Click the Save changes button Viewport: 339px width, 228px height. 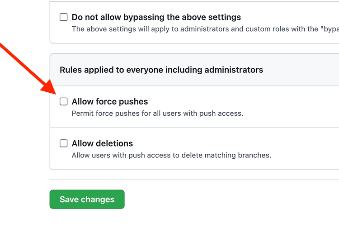(x=87, y=199)
